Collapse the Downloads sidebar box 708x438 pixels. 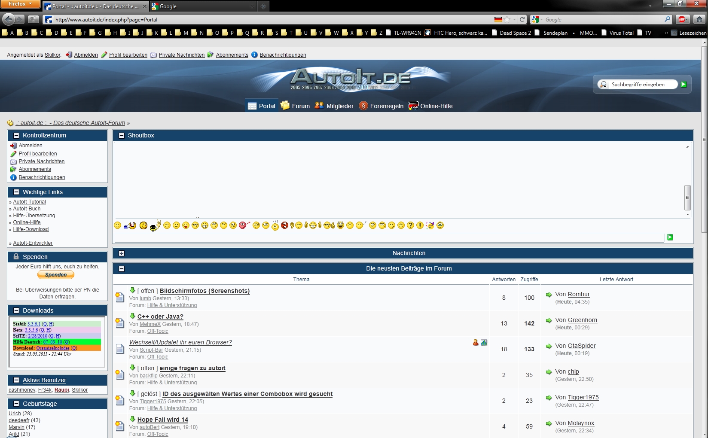(16, 311)
